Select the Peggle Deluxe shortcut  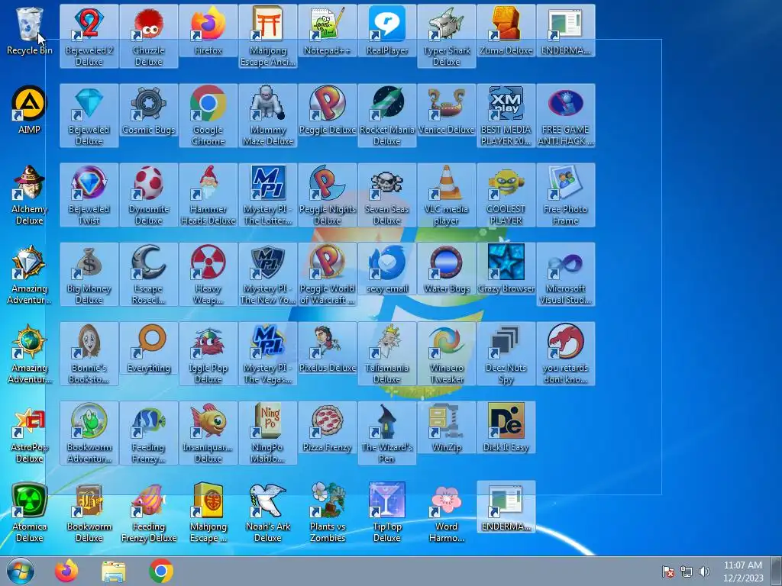(327, 110)
